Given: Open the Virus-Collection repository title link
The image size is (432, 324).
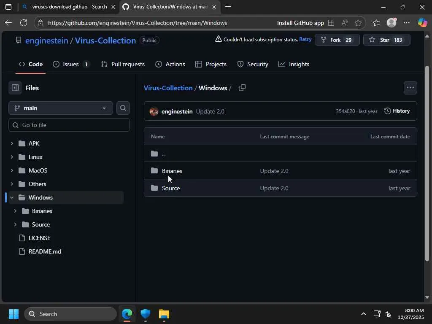Looking at the screenshot, I should pos(105,40).
